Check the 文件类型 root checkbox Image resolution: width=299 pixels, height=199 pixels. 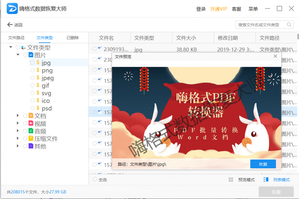[x=18, y=47]
